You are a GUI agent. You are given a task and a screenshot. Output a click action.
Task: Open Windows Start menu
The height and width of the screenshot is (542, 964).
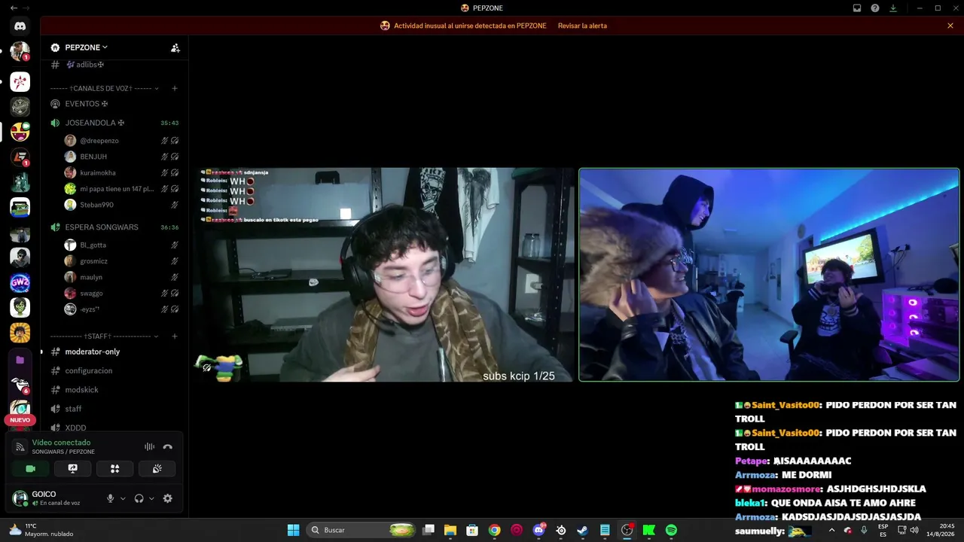tap(293, 530)
